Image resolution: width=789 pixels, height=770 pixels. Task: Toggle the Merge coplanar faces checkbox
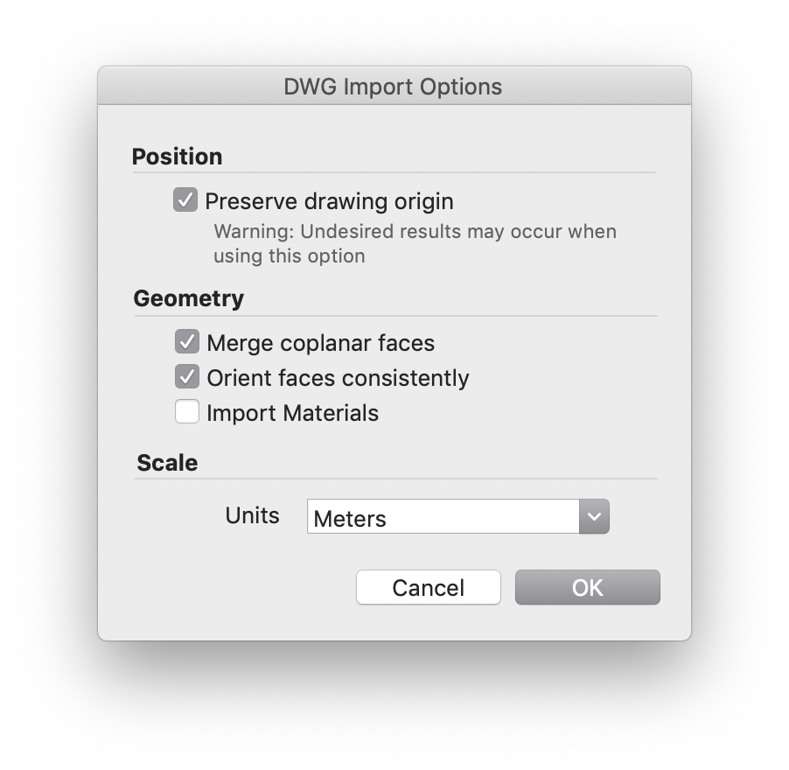(187, 342)
